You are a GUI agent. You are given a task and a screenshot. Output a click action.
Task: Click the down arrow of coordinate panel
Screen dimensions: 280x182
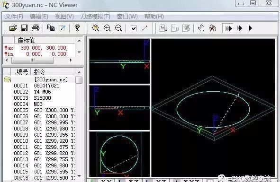tap(79, 52)
